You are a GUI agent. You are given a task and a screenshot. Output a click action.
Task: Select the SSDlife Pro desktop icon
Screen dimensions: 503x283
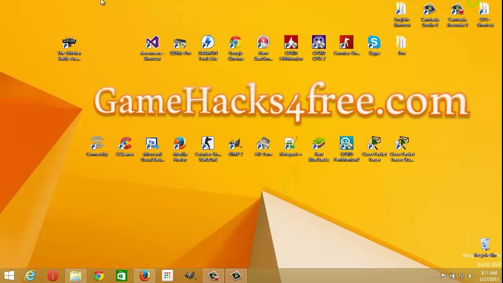[x=180, y=46]
